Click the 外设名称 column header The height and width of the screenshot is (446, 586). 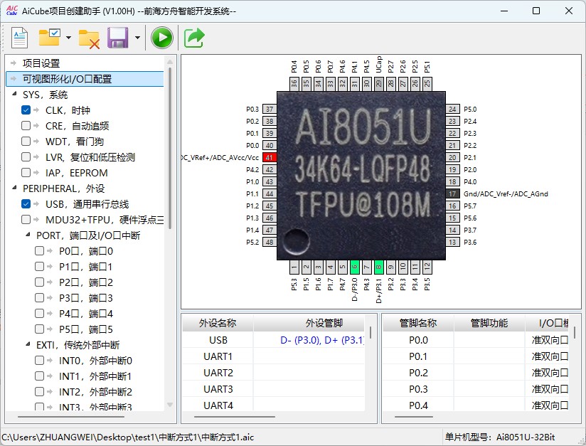coord(218,323)
